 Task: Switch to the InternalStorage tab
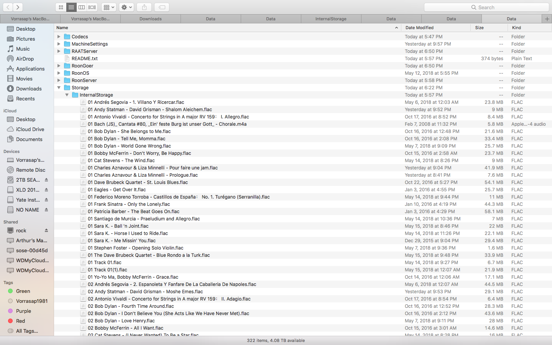point(331,19)
